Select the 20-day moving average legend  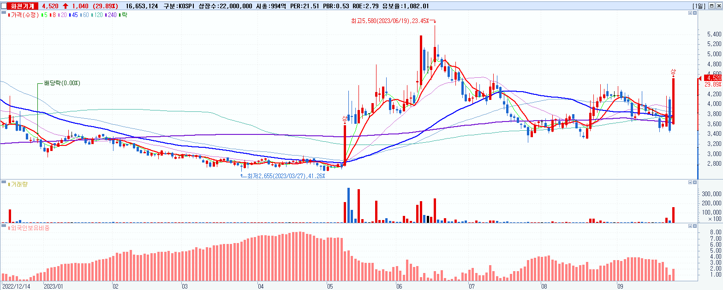pyautogui.click(x=62, y=15)
